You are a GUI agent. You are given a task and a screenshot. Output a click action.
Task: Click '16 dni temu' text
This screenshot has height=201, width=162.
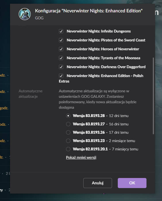119,124
